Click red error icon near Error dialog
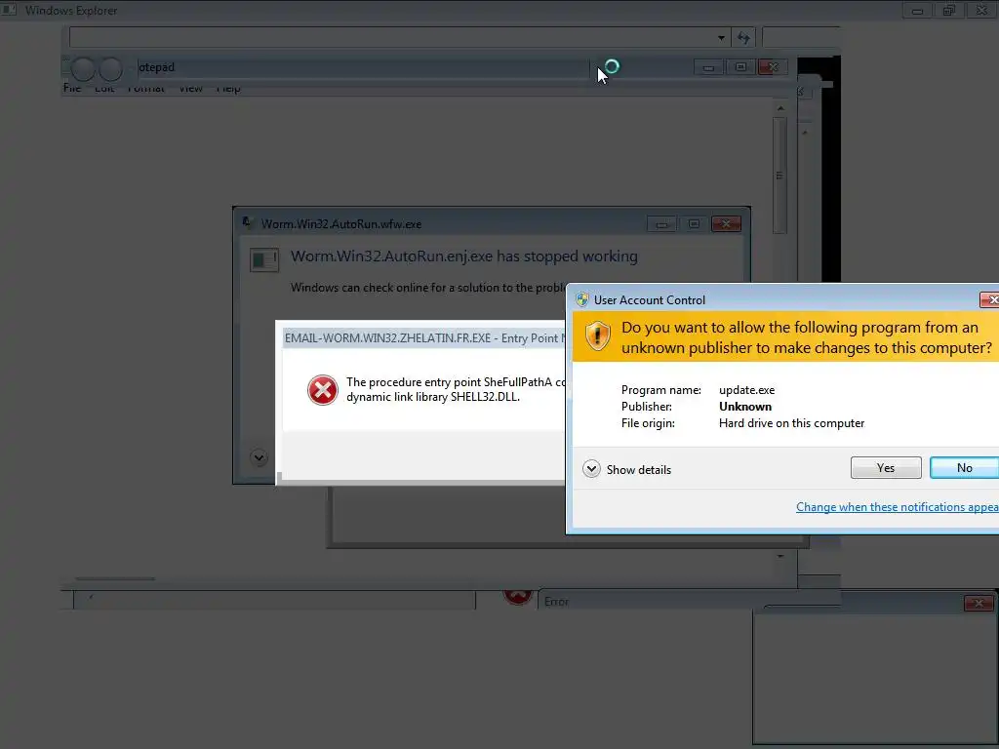 coord(517,596)
